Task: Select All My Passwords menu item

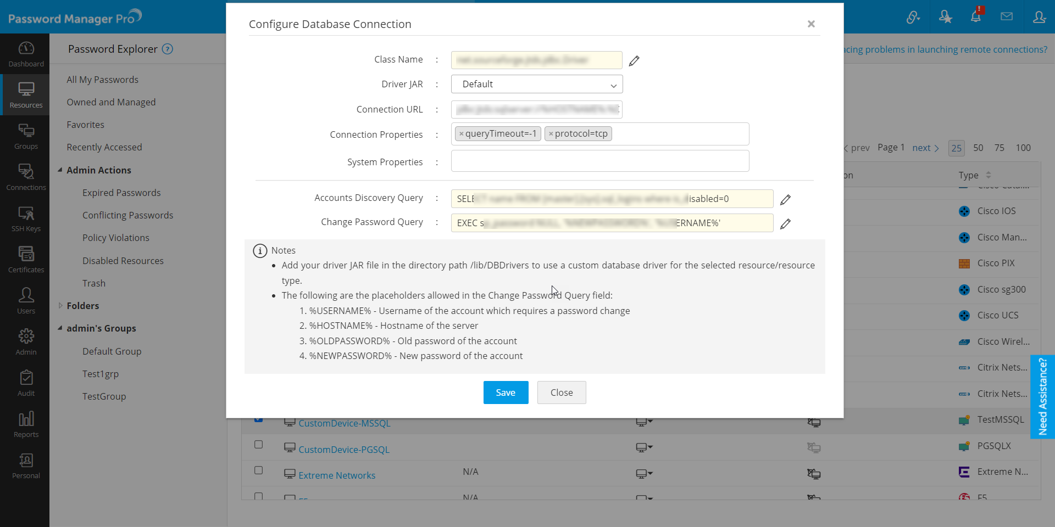Action: 102,80
